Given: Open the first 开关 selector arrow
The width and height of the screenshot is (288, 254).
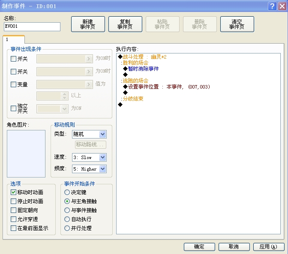Looking at the screenshot, I should tap(89, 59).
